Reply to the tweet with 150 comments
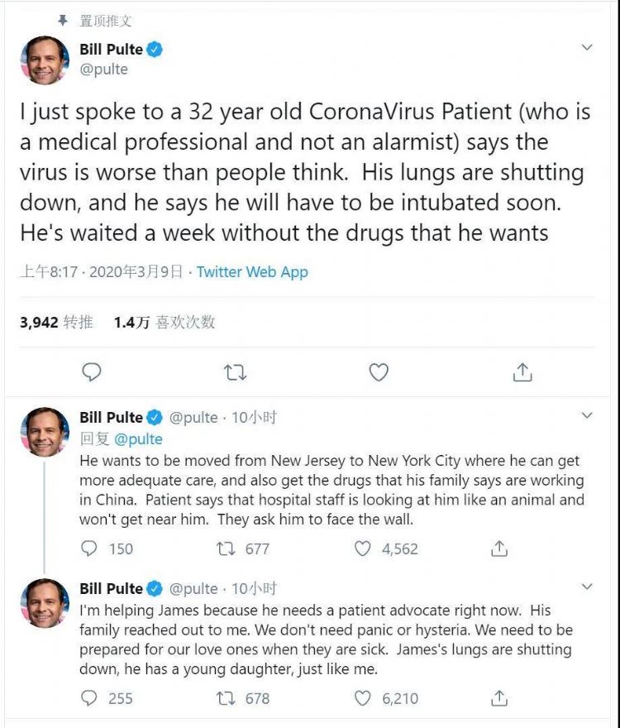 coord(89,548)
